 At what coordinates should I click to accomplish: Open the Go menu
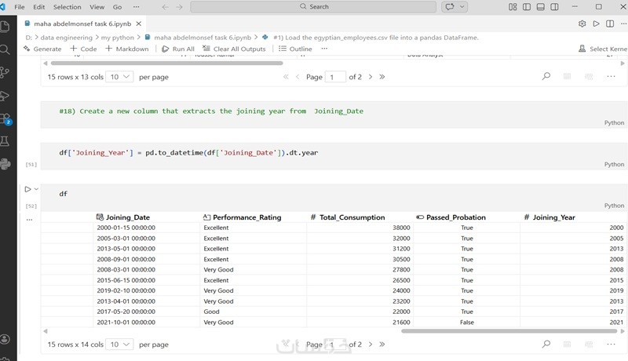(x=117, y=7)
